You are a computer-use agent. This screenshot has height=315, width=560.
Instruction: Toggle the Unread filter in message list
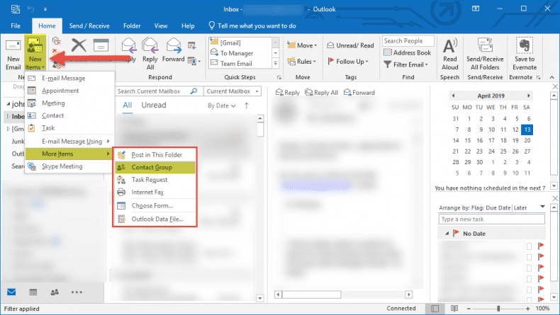coord(154,105)
